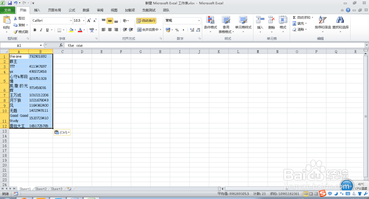Toggle Align Text Left
Screen dimensions: 369x199
(104, 29)
